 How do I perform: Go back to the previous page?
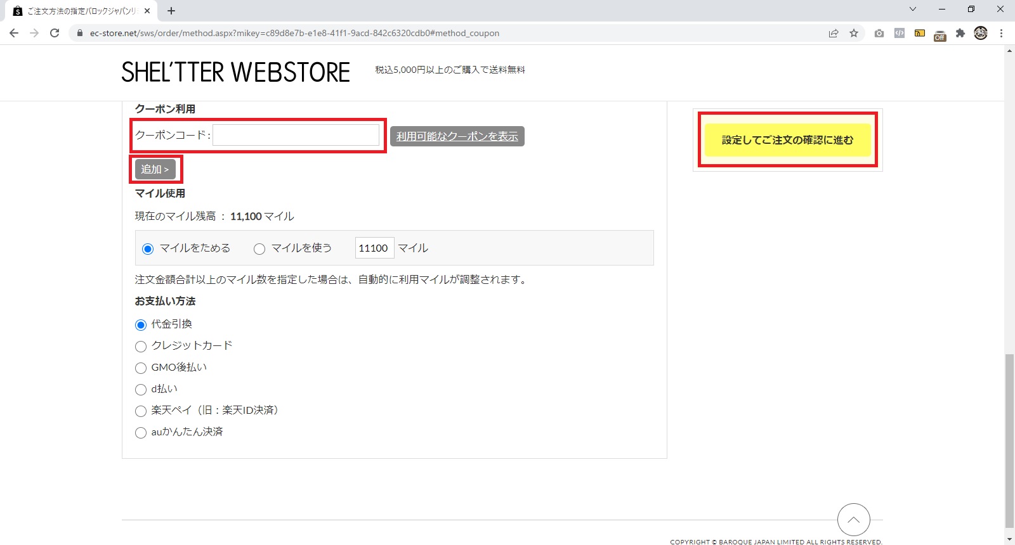coord(14,33)
